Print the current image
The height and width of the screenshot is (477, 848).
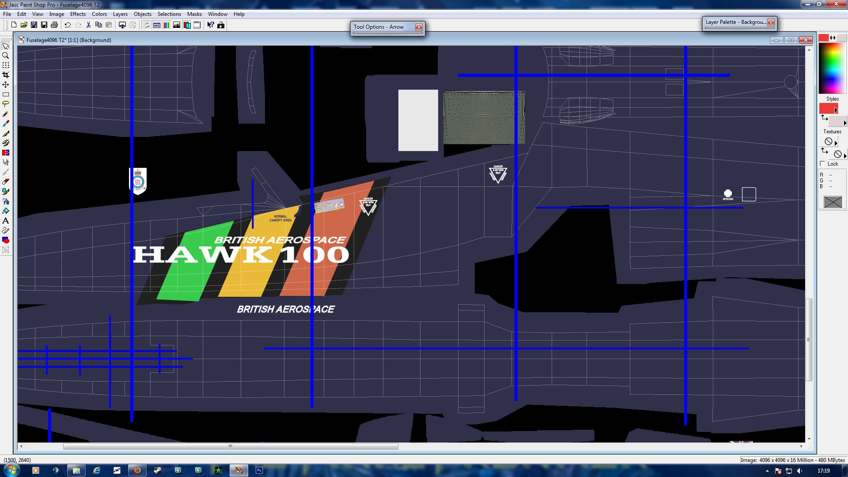point(54,25)
